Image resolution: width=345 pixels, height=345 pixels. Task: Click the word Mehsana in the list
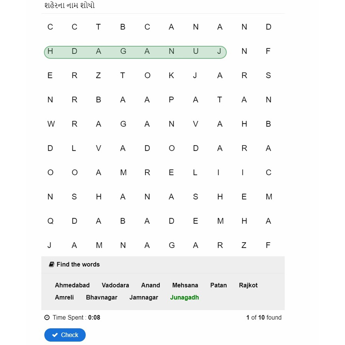185,285
